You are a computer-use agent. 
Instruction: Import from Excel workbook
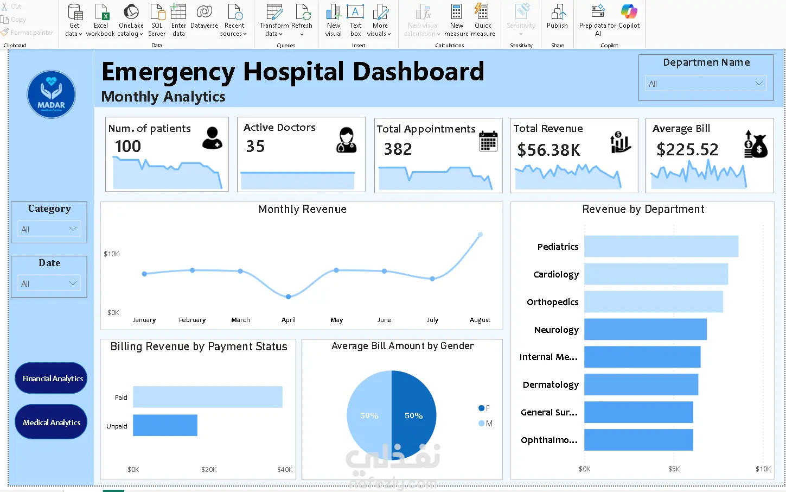pos(100,20)
